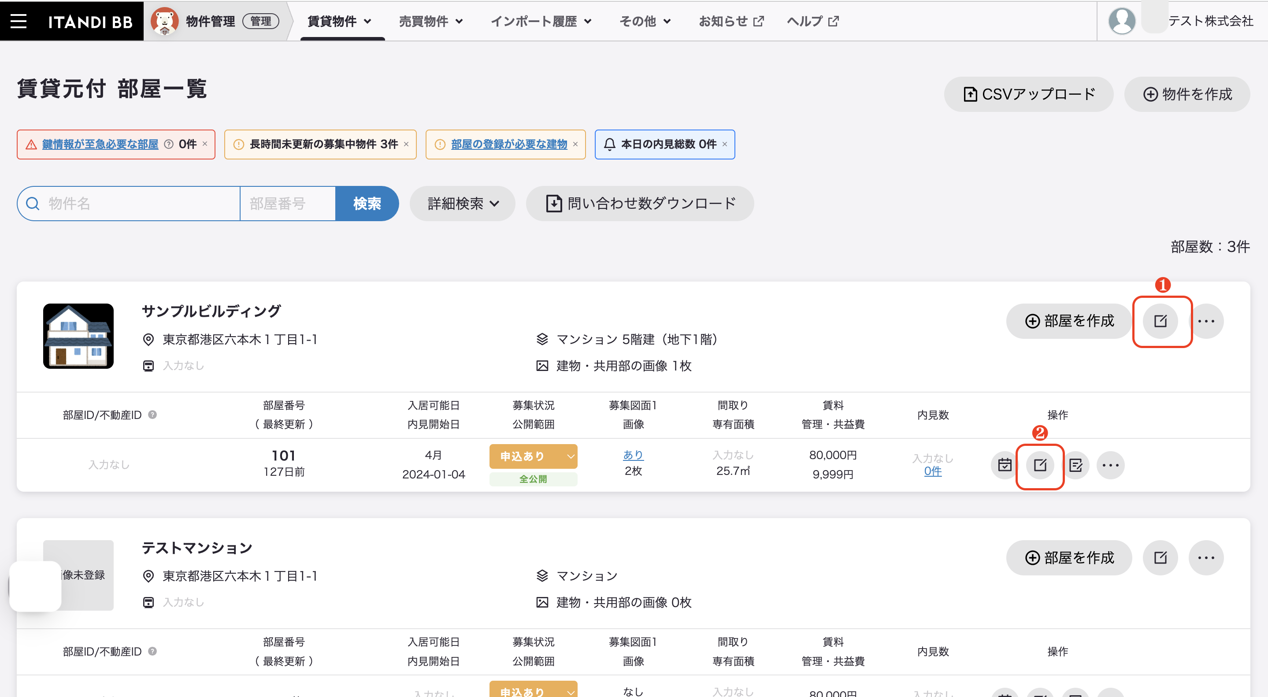Click the bear mascot icon beside 物件管理

[x=164, y=21]
